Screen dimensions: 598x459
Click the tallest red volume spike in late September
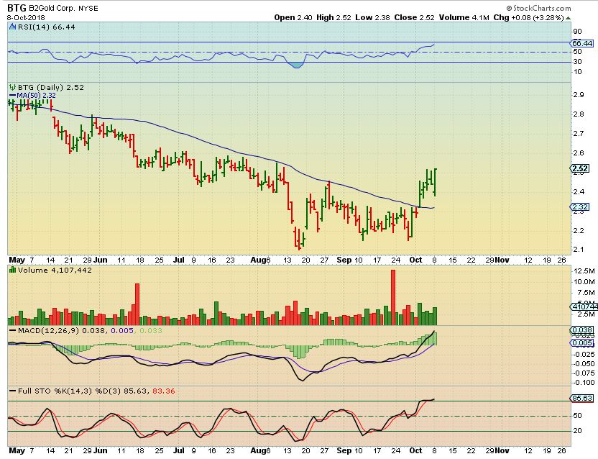[393, 297]
